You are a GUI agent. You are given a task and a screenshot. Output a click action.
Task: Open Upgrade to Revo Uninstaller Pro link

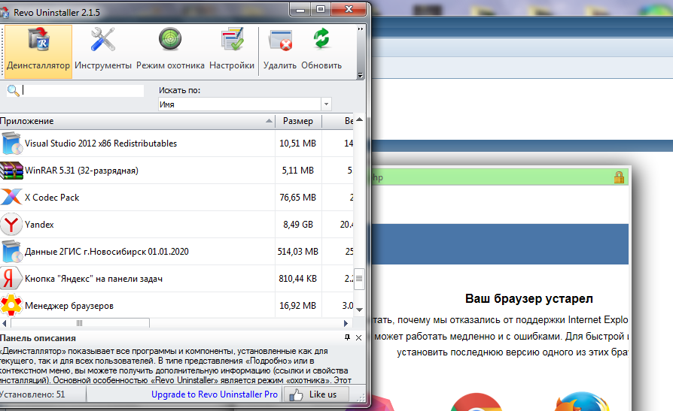[215, 394]
